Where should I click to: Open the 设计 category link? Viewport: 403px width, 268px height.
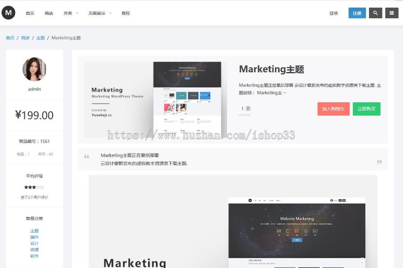click(34, 243)
